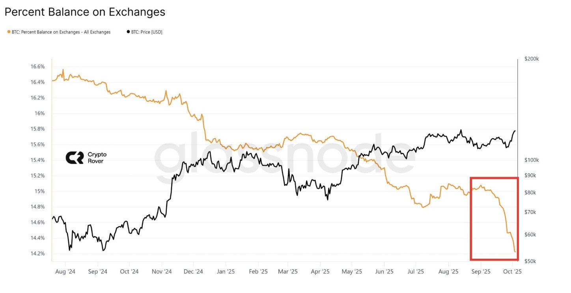The height and width of the screenshot is (293, 571).
Task: Click the $200k label on price axis
Action: coord(532,59)
